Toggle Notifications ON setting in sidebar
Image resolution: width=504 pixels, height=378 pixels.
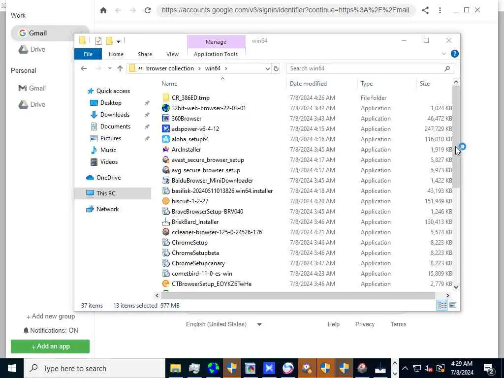point(51,330)
